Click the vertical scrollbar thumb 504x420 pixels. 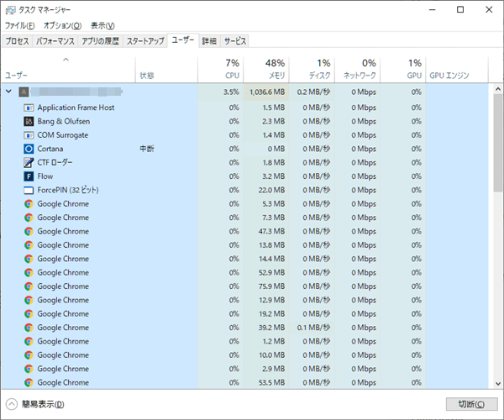(x=498, y=143)
